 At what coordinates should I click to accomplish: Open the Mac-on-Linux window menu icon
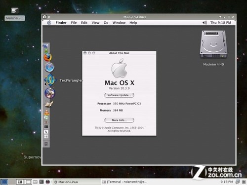(44, 17)
